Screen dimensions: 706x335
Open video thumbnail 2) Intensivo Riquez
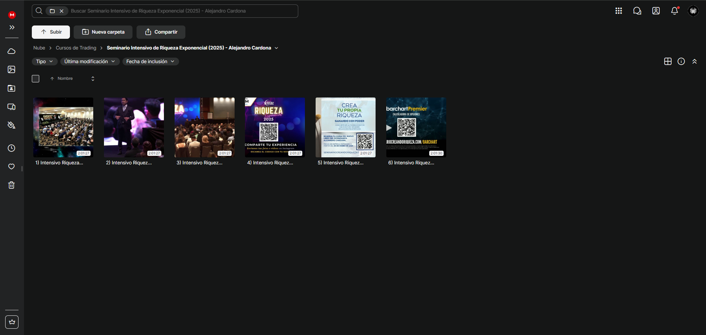[x=134, y=127]
